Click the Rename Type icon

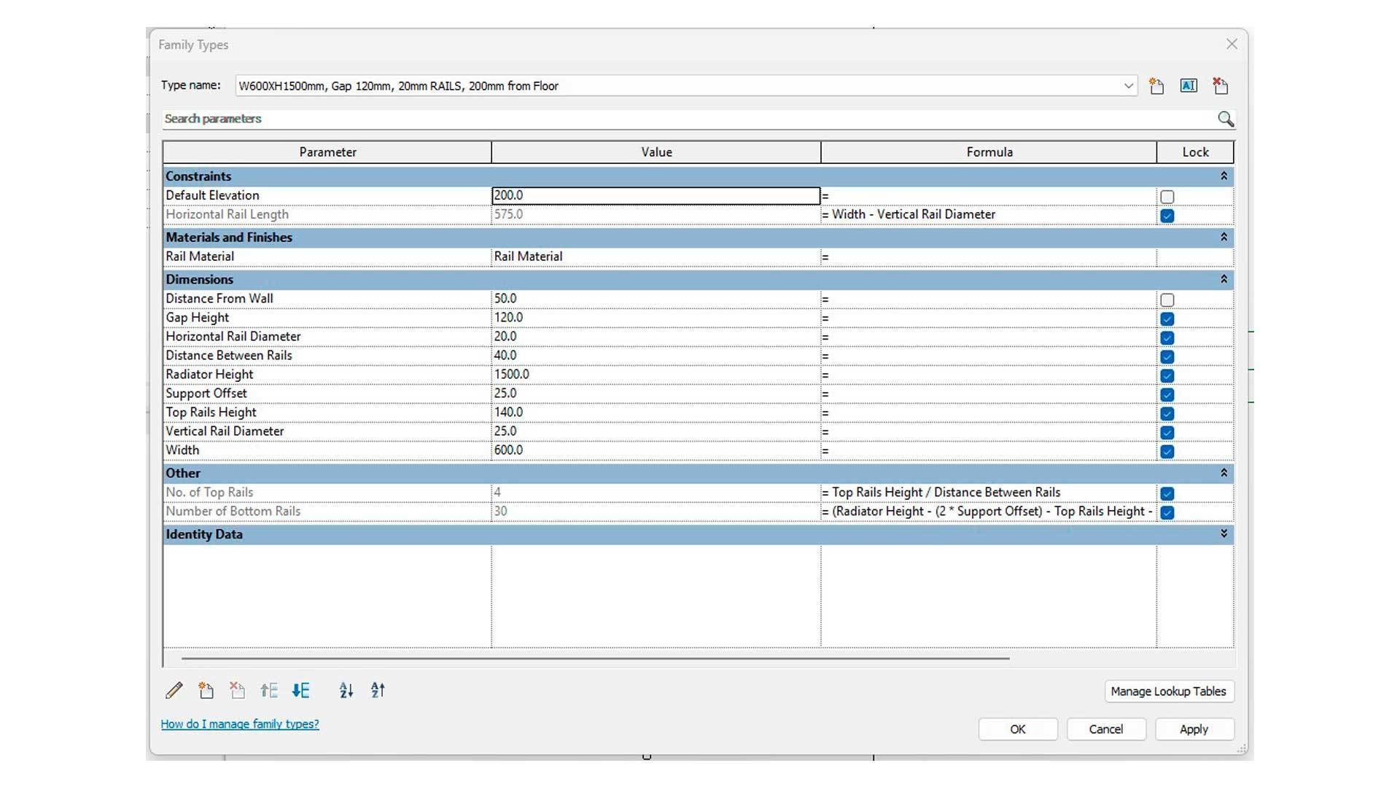tap(1189, 86)
